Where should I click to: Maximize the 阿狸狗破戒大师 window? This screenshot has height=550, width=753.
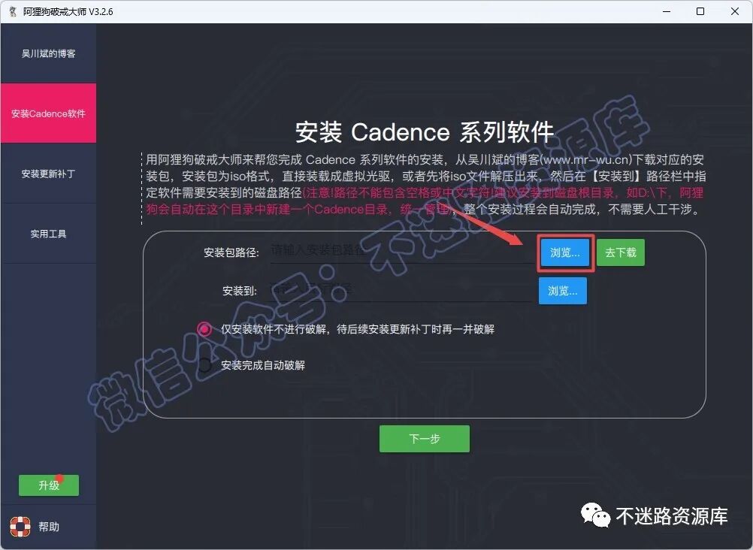click(700, 11)
